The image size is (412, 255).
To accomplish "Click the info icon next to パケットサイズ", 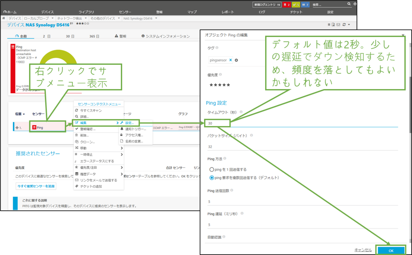I will (251, 135).
